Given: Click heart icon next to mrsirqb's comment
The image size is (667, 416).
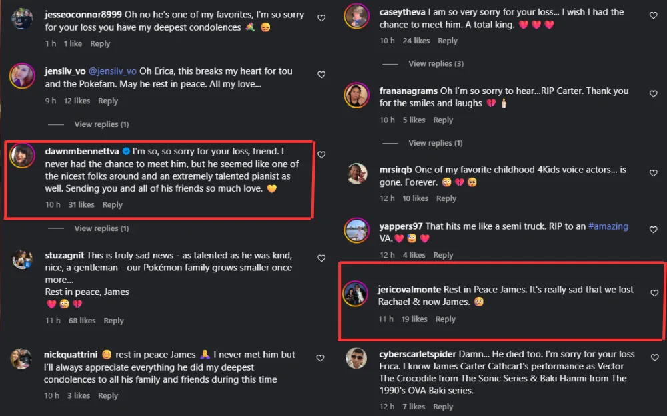Looking at the screenshot, I should pyautogui.click(x=654, y=172).
